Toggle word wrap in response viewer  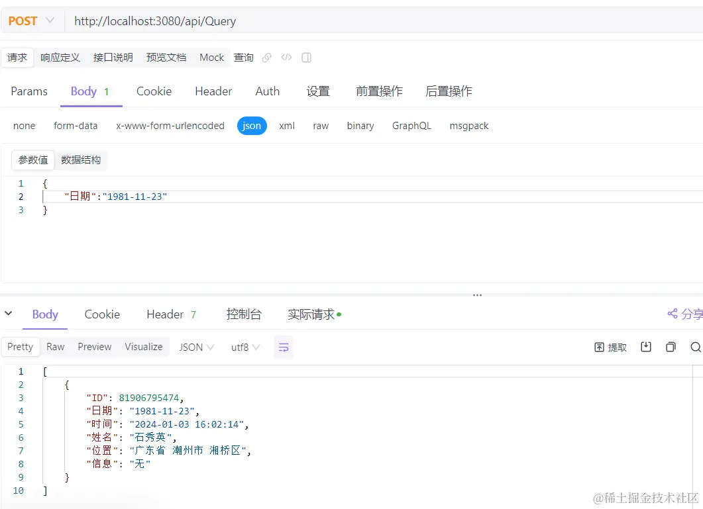pyautogui.click(x=284, y=347)
